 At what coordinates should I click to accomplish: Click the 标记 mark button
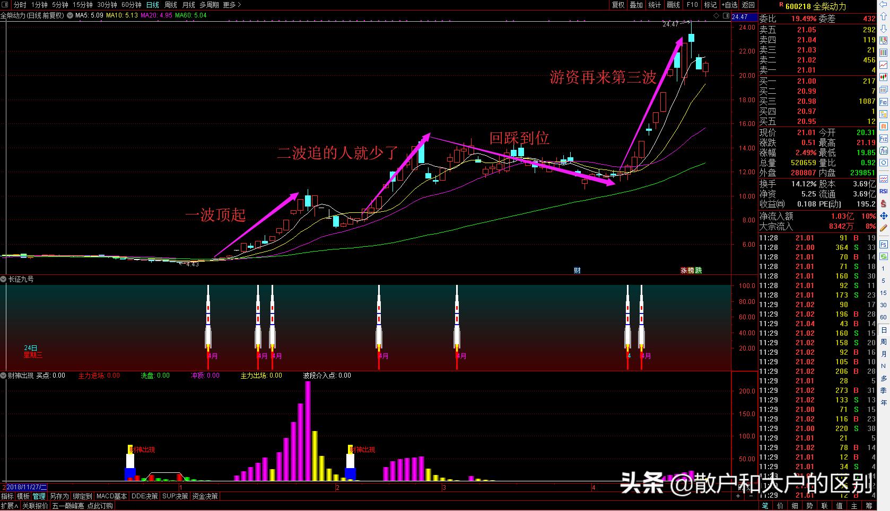click(x=710, y=5)
